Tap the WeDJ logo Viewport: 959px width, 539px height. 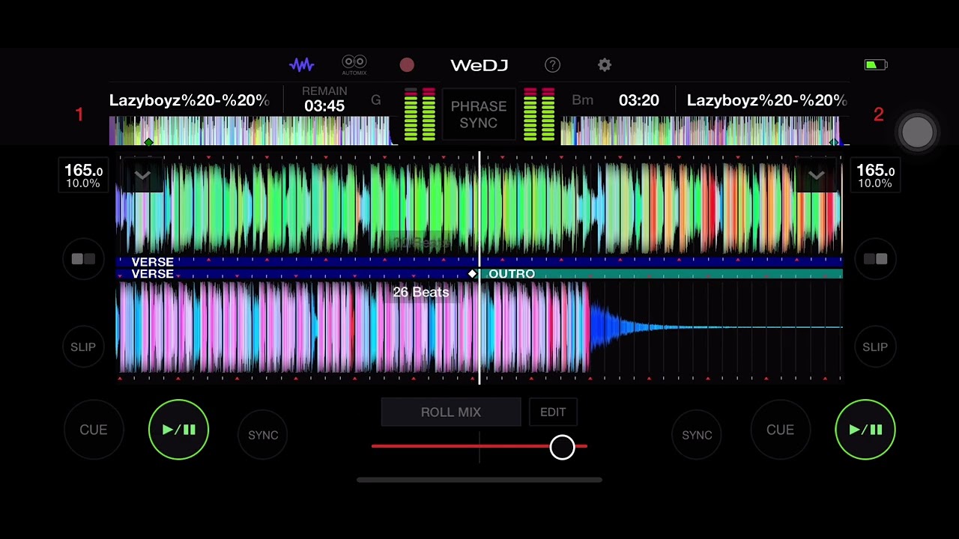(479, 65)
